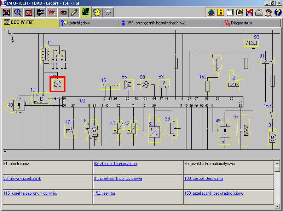This screenshot has height=212, width=283.
Task: Switch to the Diagnostyka tab
Action: click(x=252, y=23)
